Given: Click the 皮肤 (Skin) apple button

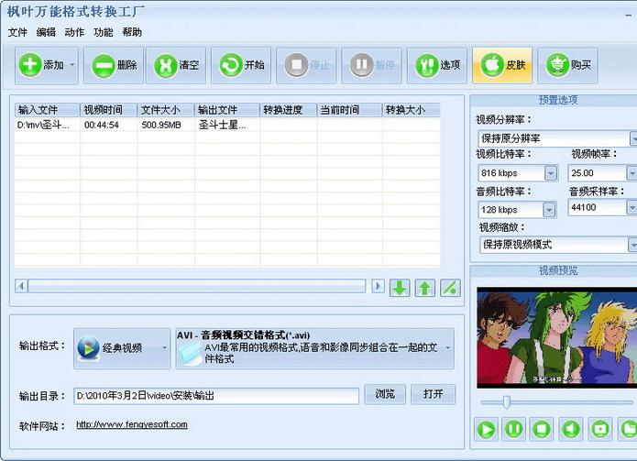Looking at the screenshot, I should 503,65.
